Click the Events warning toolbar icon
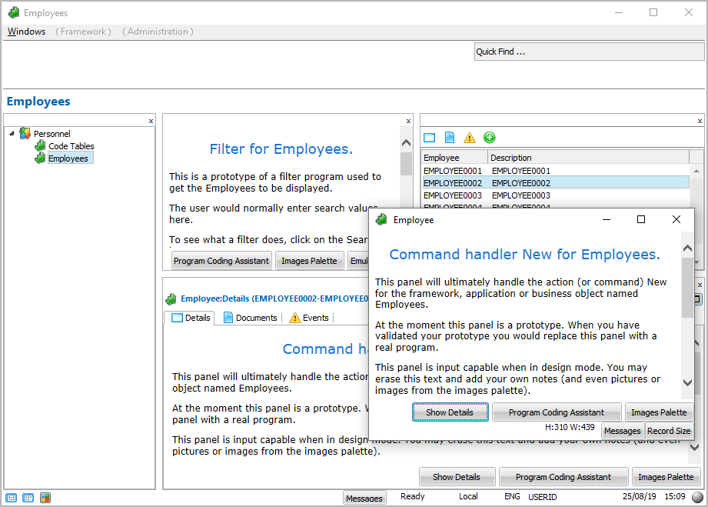708x507 pixels. pyautogui.click(x=470, y=138)
